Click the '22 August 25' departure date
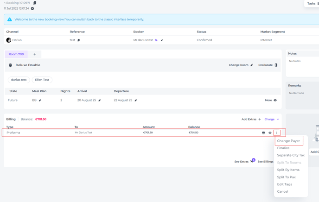 click(x=123, y=100)
